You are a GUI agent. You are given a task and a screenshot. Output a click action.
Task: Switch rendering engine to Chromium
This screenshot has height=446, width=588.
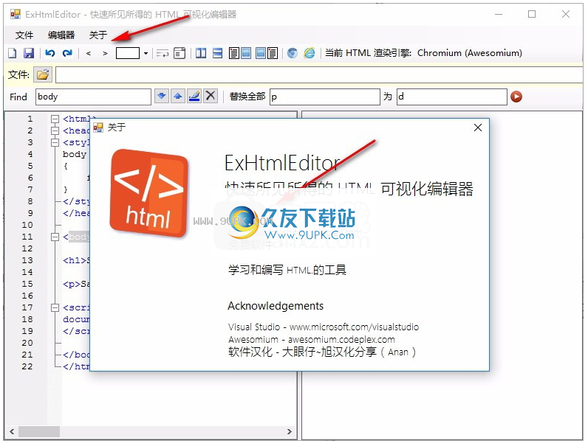pyautogui.click(x=292, y=53)
